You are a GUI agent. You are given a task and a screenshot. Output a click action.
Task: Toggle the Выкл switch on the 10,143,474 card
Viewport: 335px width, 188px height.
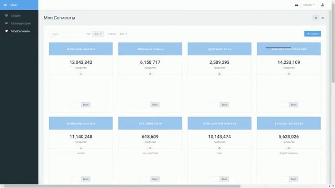coord(219,179)
